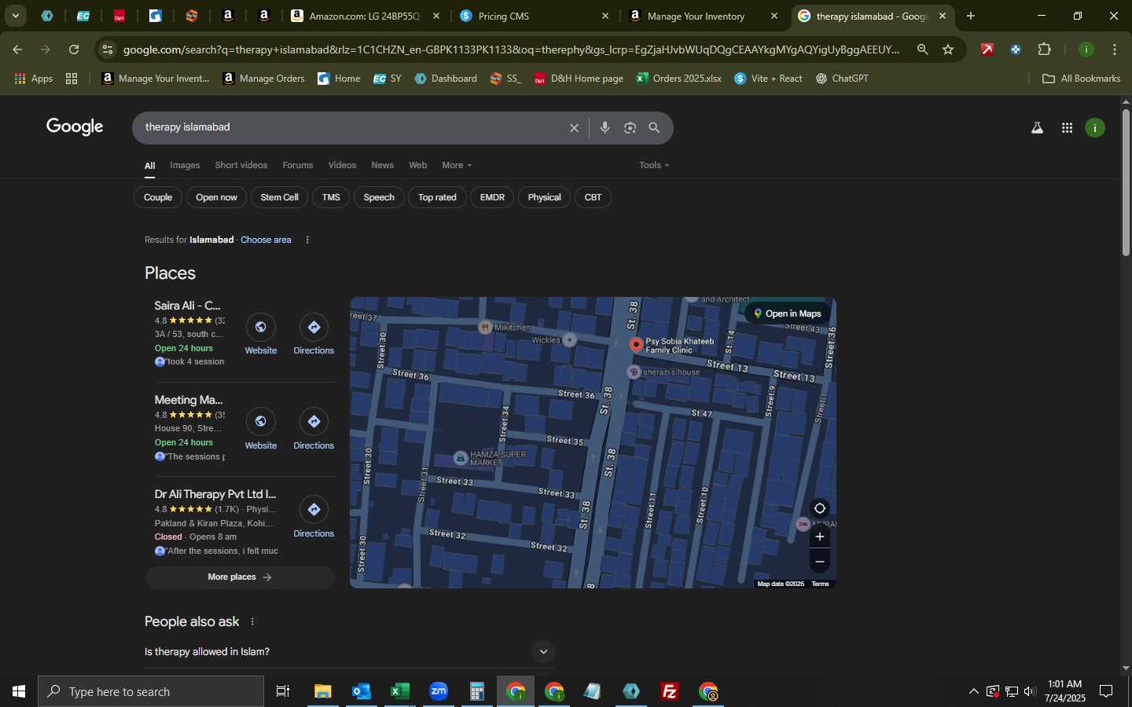
Task: Go back in browser history
Action: 17,49
